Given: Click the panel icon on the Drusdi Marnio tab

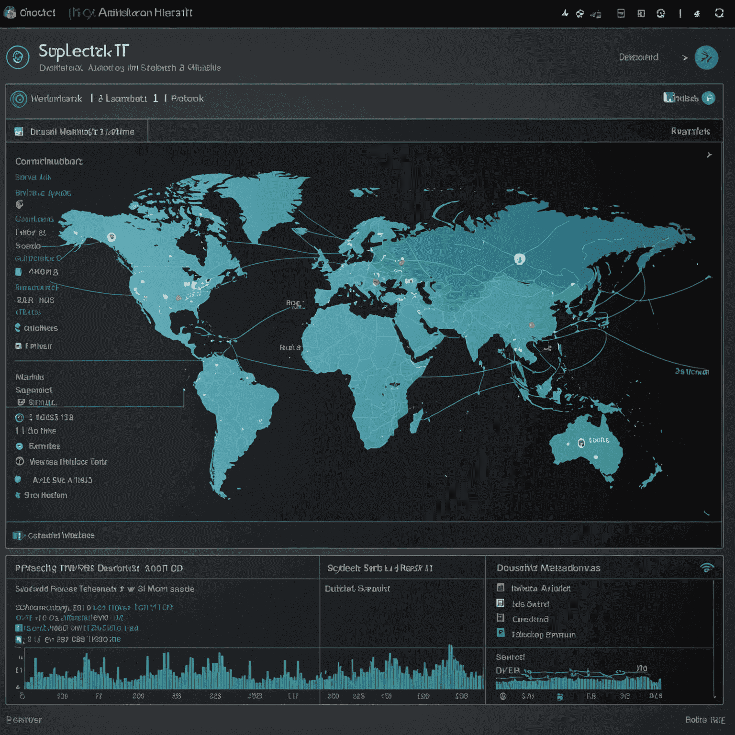Looking at the screenshot, I should (x=19, y=132).
